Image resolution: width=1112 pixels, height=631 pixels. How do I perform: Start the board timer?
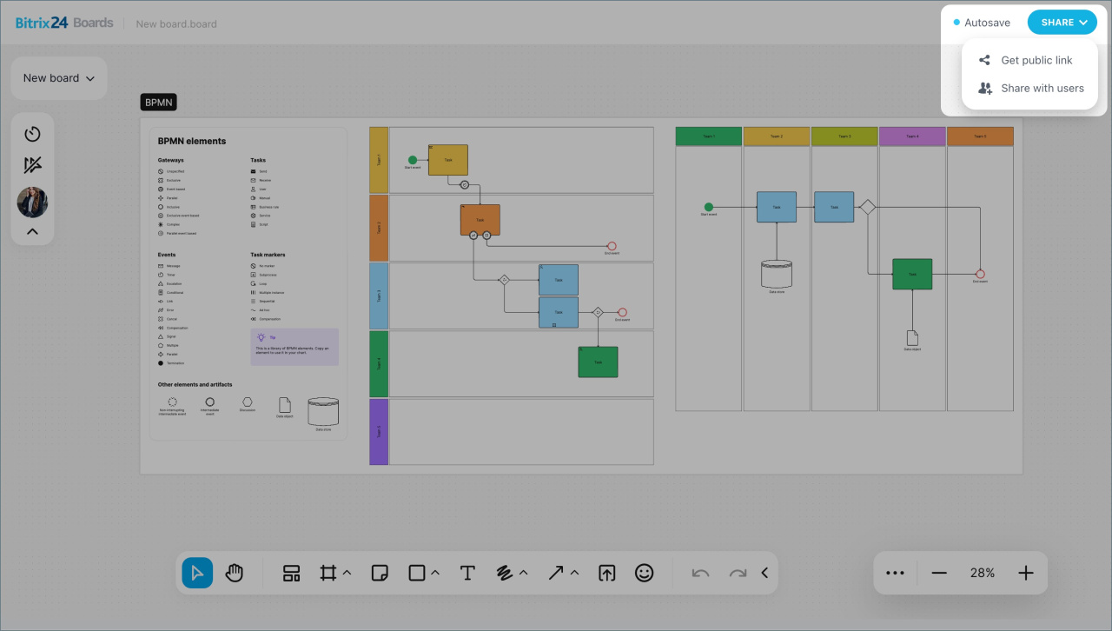click(32, 134)
